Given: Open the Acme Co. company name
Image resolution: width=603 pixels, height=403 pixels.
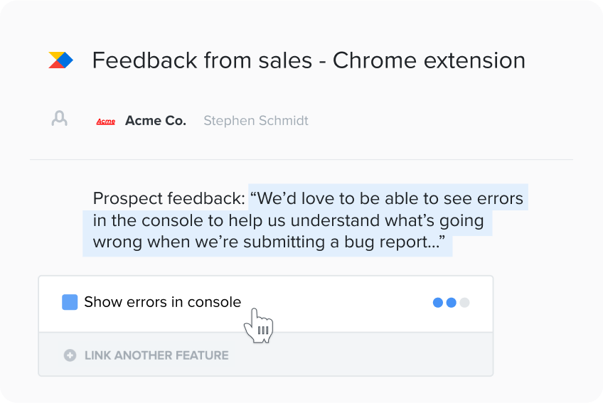Looking at the screenshot, I should (x=156, y=121).
